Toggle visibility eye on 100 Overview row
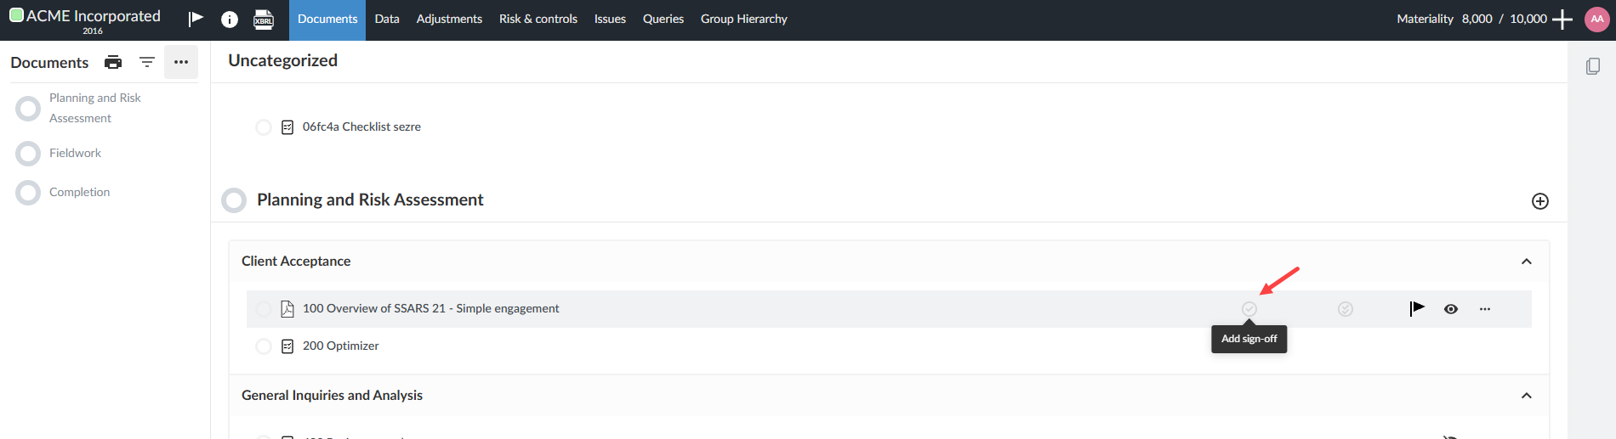Screen dimensions: 1616x439 [1451, 309]
